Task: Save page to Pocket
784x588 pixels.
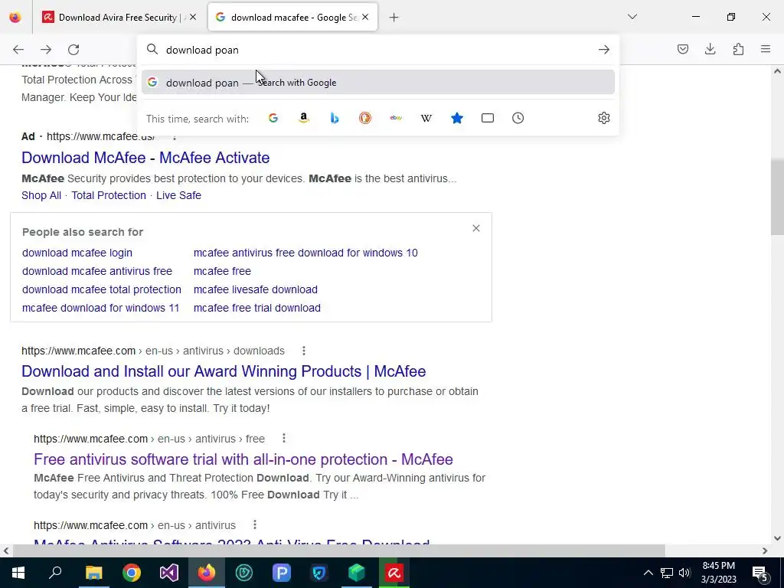Action: pyautogui.click(x=683, y=49)
